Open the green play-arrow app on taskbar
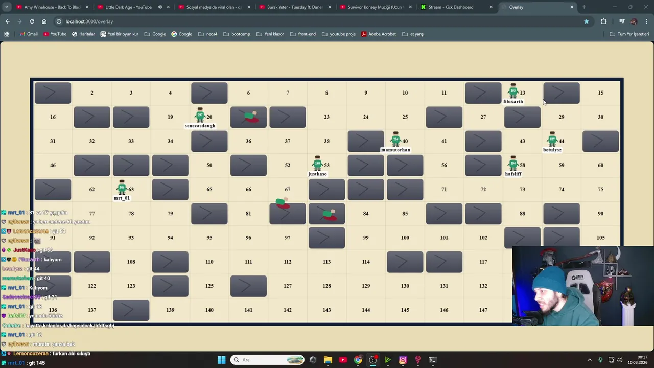Screen dimensions: 654x368 tap(388, 360)
